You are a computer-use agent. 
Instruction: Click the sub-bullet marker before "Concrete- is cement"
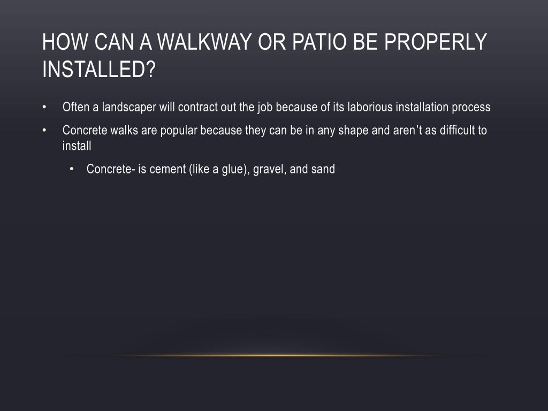(72, 169)
